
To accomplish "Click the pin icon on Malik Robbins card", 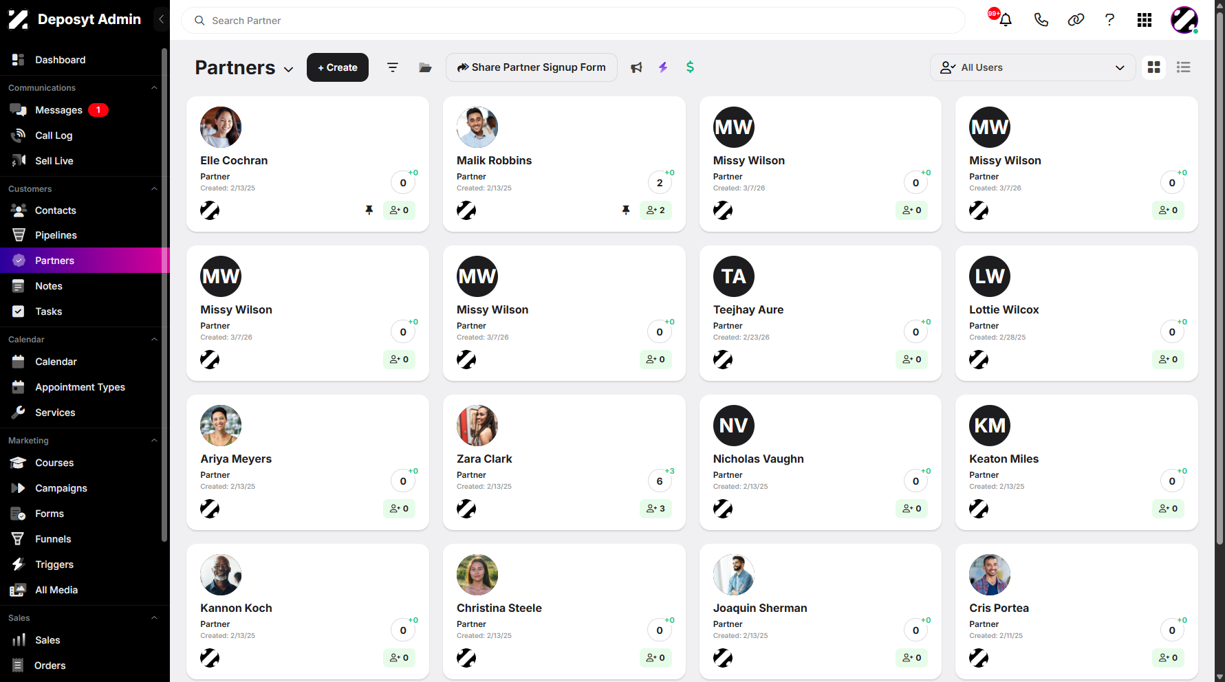I will pos(626,210).
